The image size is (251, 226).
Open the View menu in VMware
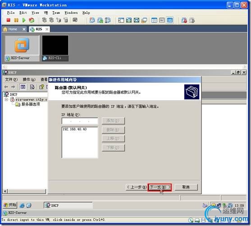(x=35, y=13)
